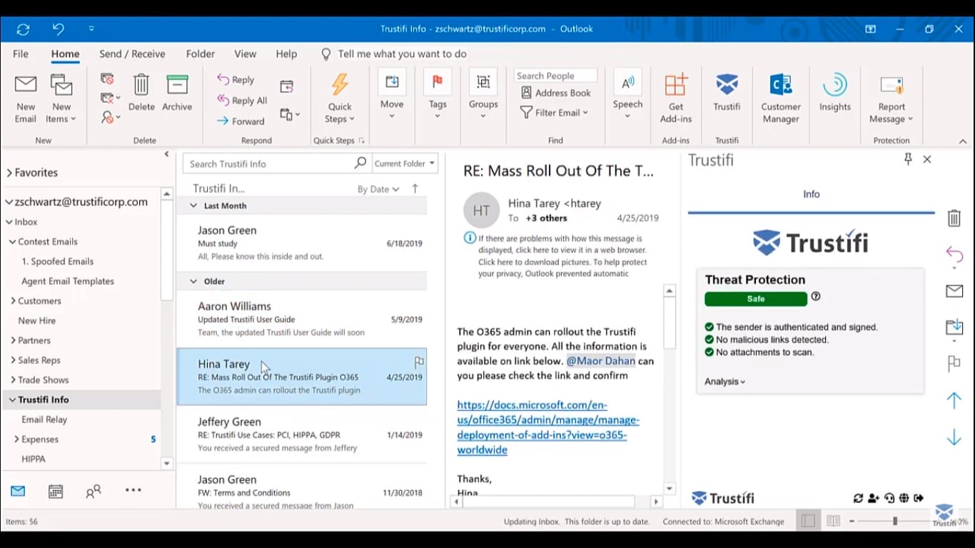Open the docs.microsoft.com hyperlink
Image resolution: width=975 pixels, height=548 pixels.
(548, 427)
